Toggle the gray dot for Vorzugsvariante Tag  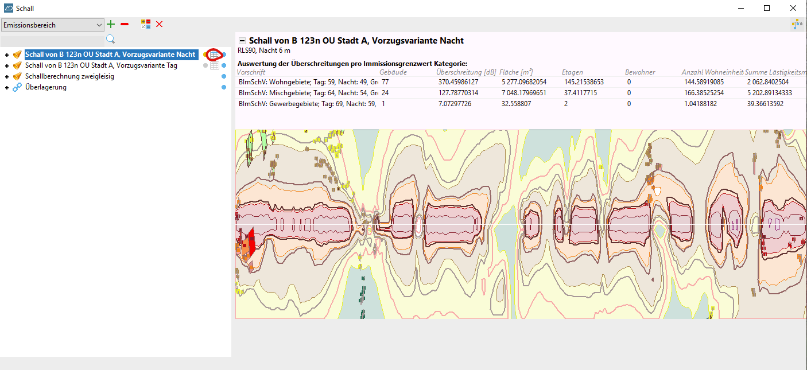pos(205,66)
